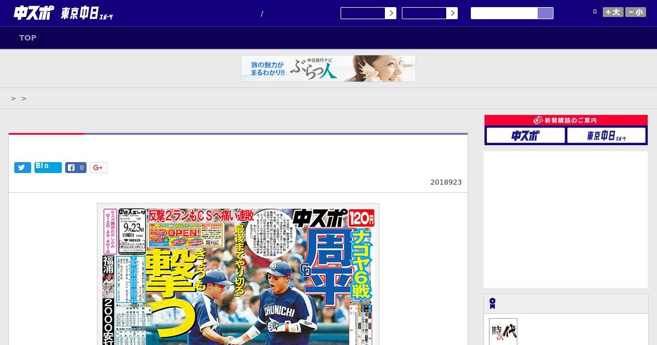The image size is (657, 345).
Task: Open the TOP navigation item
Action: [28, 38]
